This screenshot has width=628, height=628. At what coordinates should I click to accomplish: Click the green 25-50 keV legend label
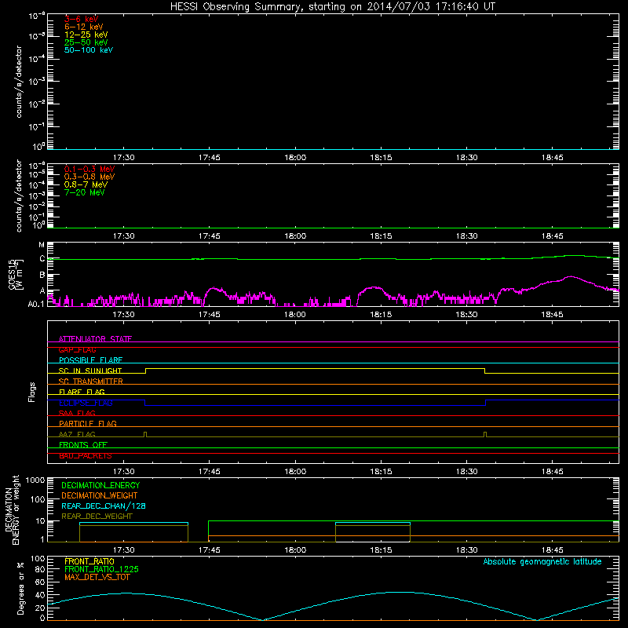point(86,42)
